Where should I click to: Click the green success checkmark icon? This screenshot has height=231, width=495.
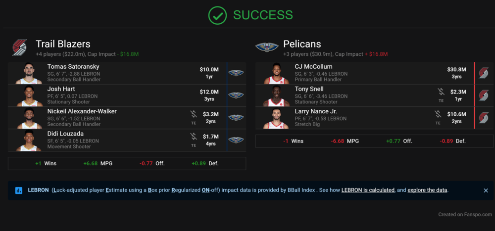pyautogui.click(x=217, y=15)
